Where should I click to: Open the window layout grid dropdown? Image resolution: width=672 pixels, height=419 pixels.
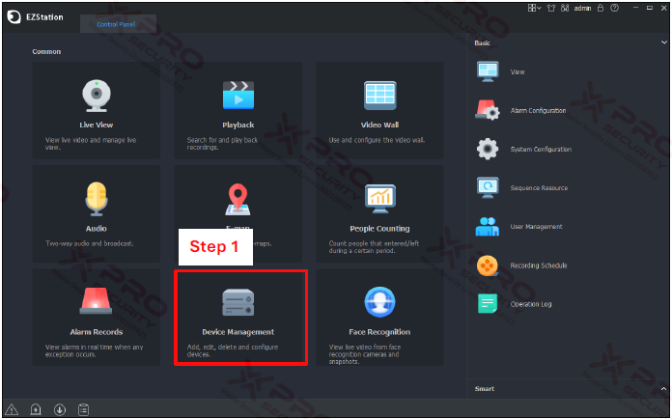[535, 8]
